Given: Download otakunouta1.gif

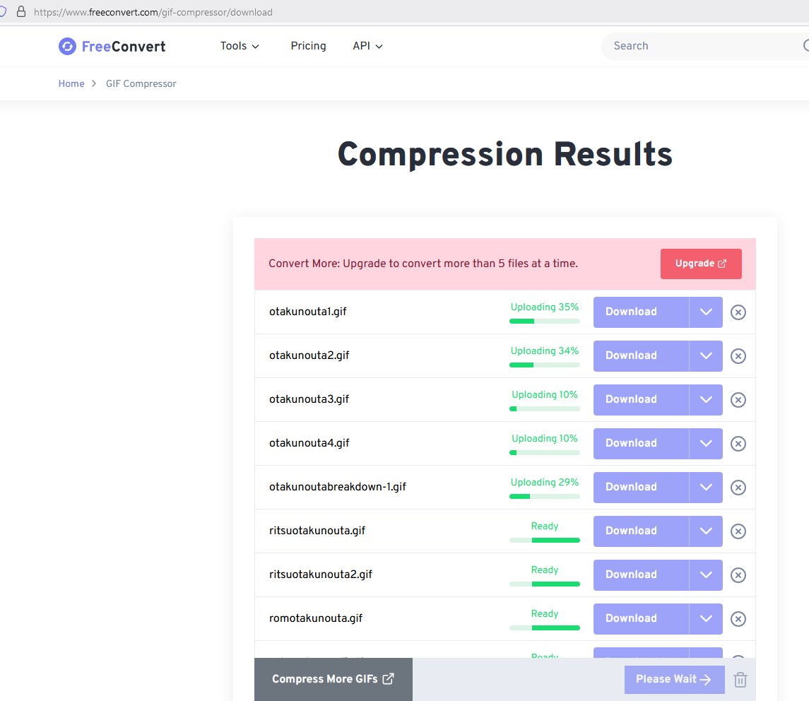Looking at the screenshot, I should coord(641,312).
